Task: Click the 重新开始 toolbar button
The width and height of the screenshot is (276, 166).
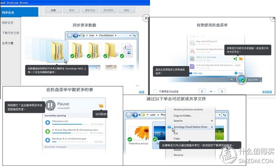Action: click(x=90, y=10)
